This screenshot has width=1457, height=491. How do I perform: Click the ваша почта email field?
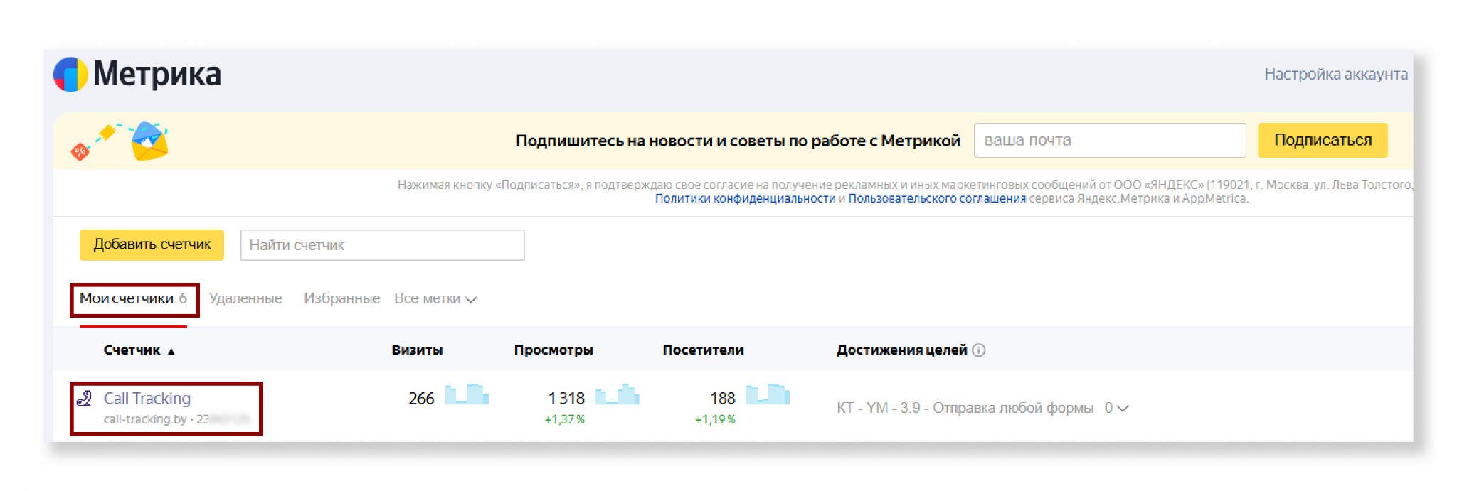pos(1110,140)
